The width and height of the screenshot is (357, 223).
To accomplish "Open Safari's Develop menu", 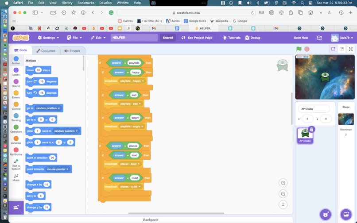I will [105, 3].
